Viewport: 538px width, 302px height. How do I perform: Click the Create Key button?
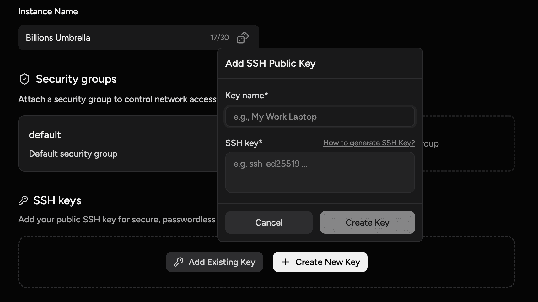coord(367,222)
